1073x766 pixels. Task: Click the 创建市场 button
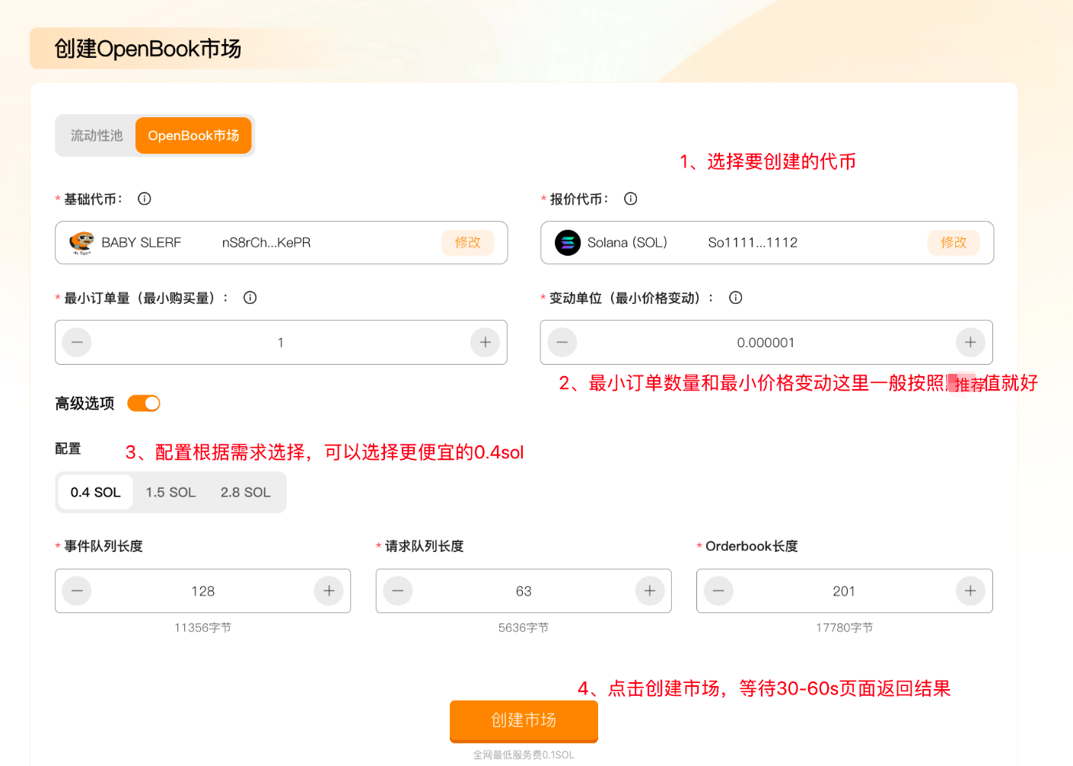524,721
